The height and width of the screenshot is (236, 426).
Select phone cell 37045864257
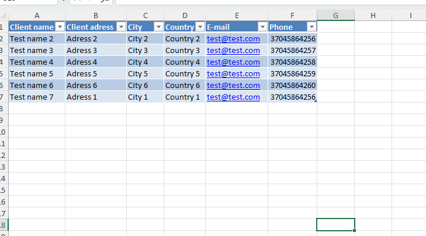point(292,50)
